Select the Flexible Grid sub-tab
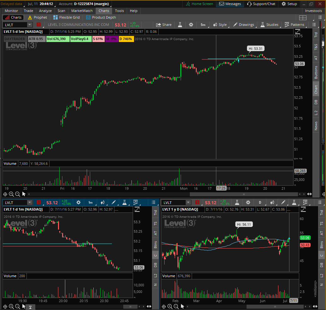Image resolution: width=326 pixels, height=310 pixels. [x=67, y=17]
